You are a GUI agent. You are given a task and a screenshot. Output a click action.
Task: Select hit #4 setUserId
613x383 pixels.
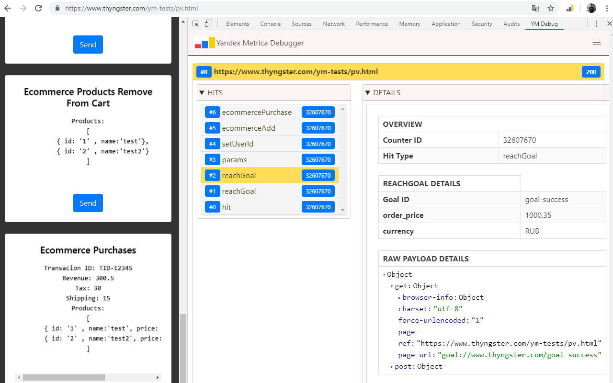point(270,144)
